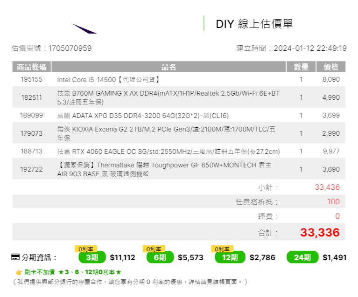Click price 4,990
The width and height of the screenshot is (358, 297).
331,97
